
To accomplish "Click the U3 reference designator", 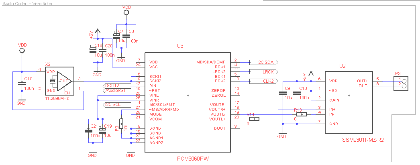I will (x=180, y=46).
